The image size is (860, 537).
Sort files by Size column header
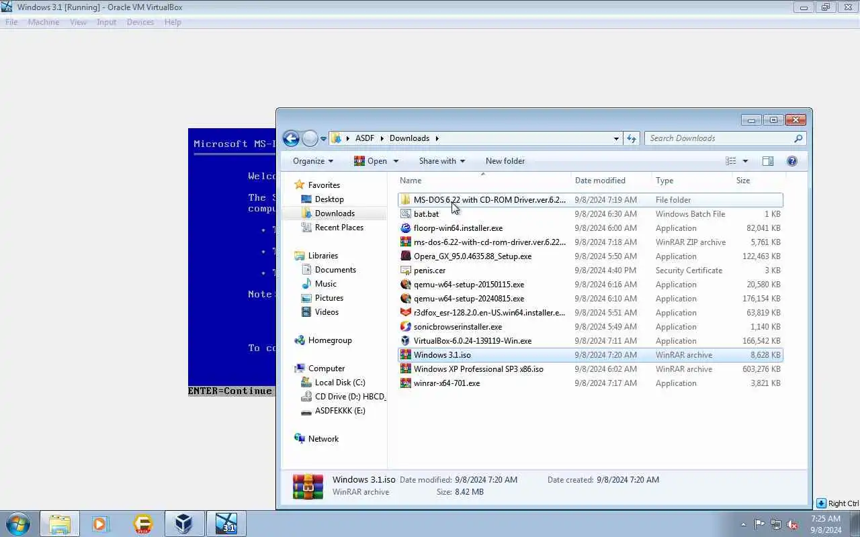point(743,181)
